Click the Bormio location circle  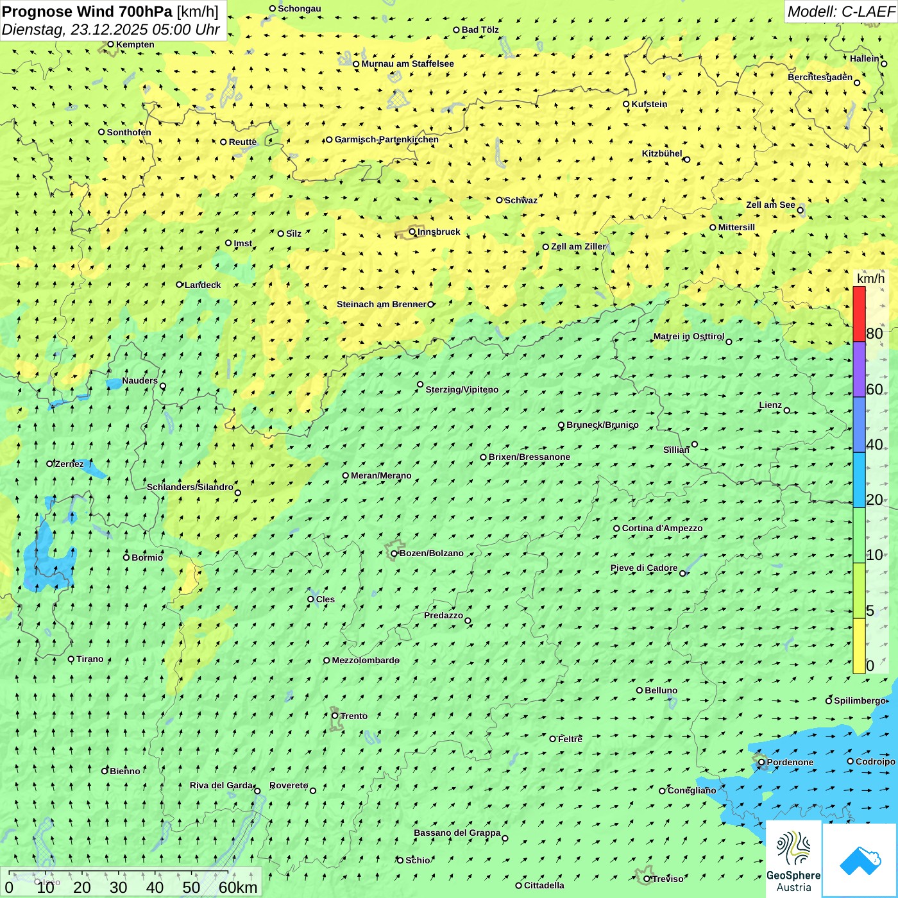coord(126,557)
